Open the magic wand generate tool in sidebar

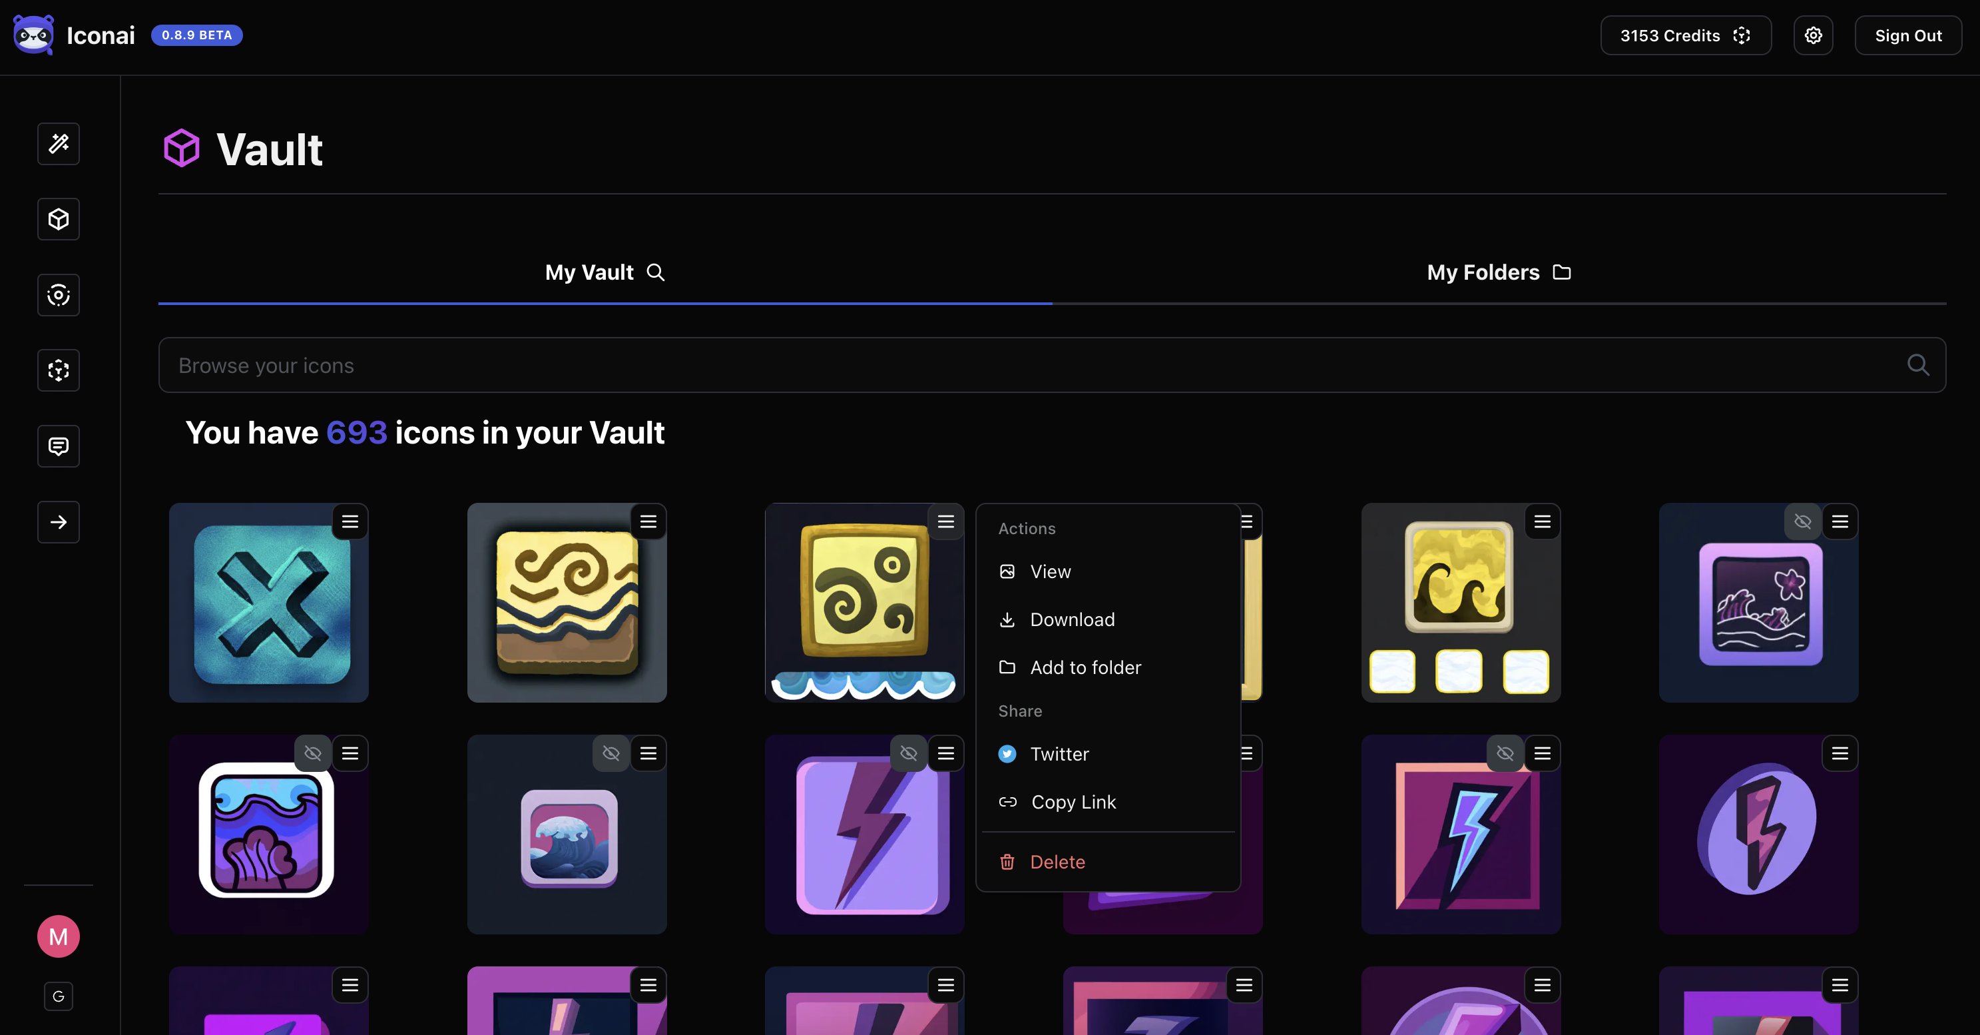click(x=59, y=144)
